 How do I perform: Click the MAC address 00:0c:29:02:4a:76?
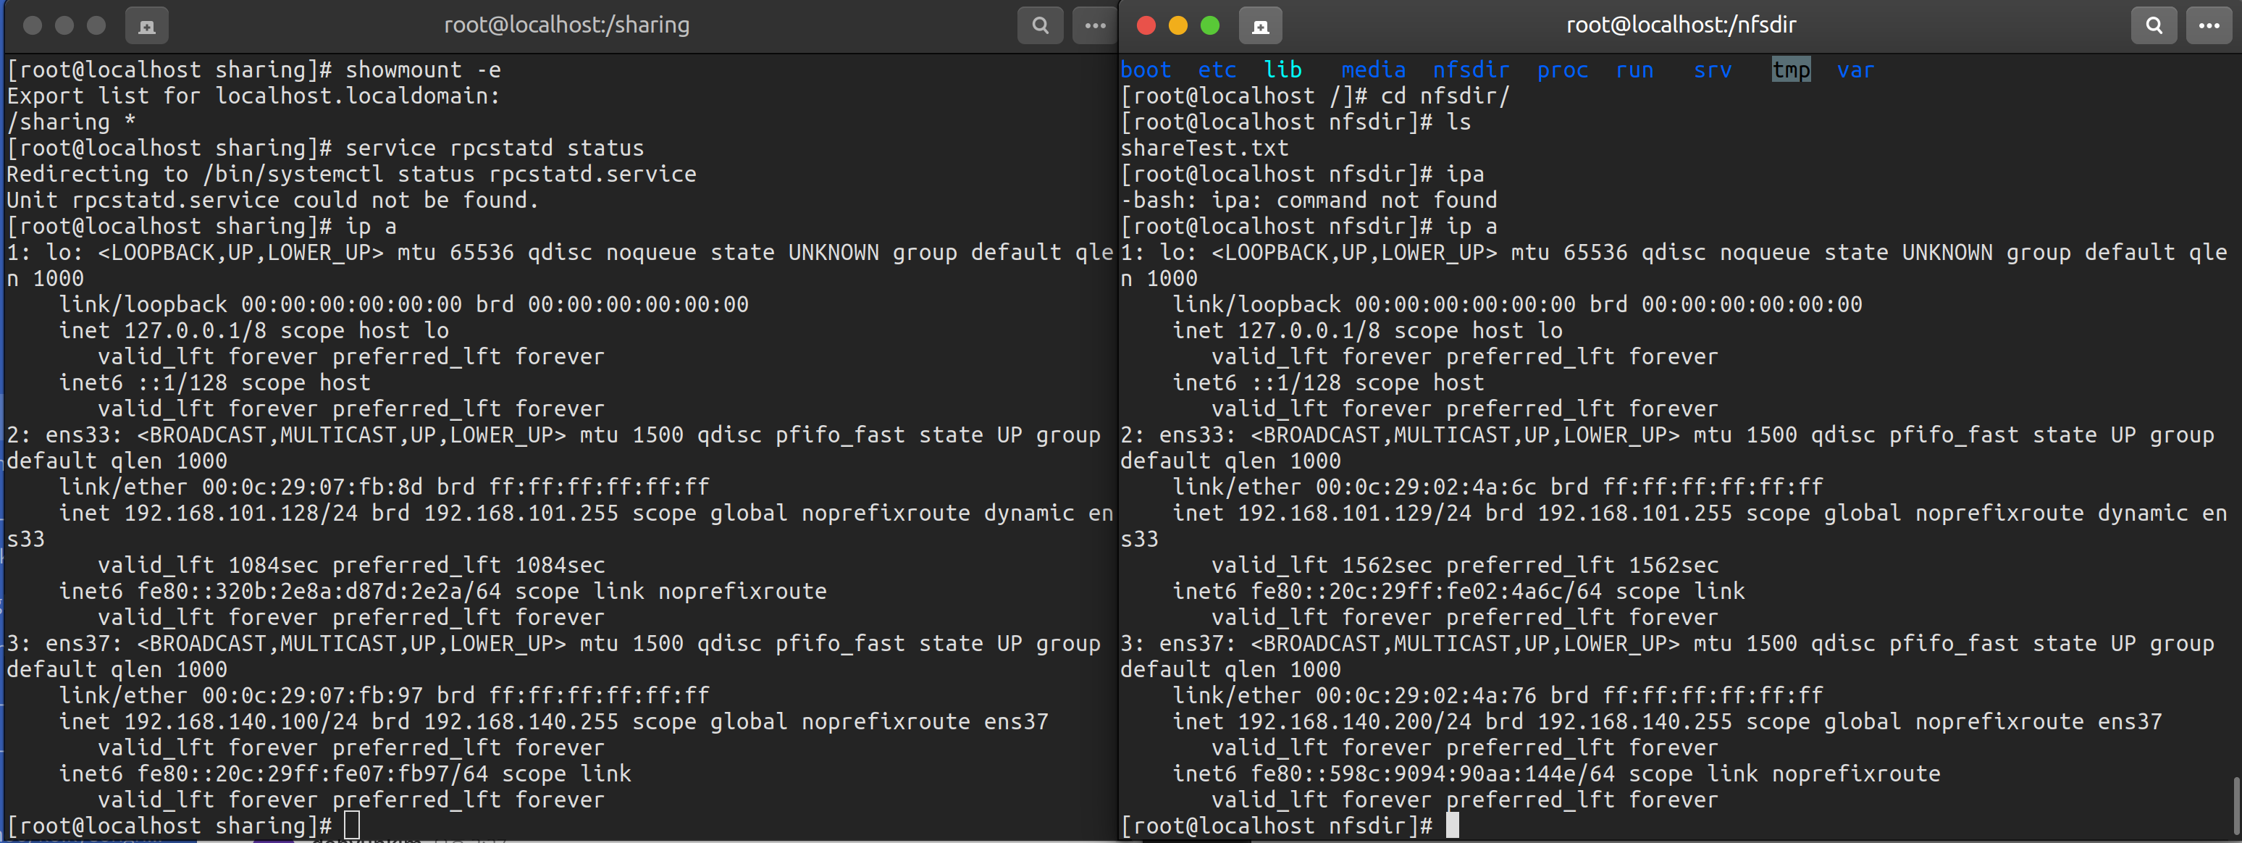1426,696
